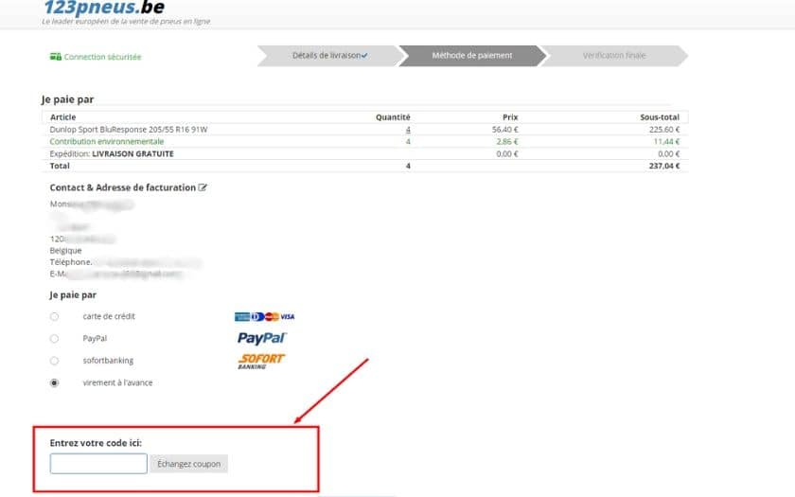Viewport: 795px width, 497px height.
Task: Click total amount 237,04 €
Action: click(664, 166)
